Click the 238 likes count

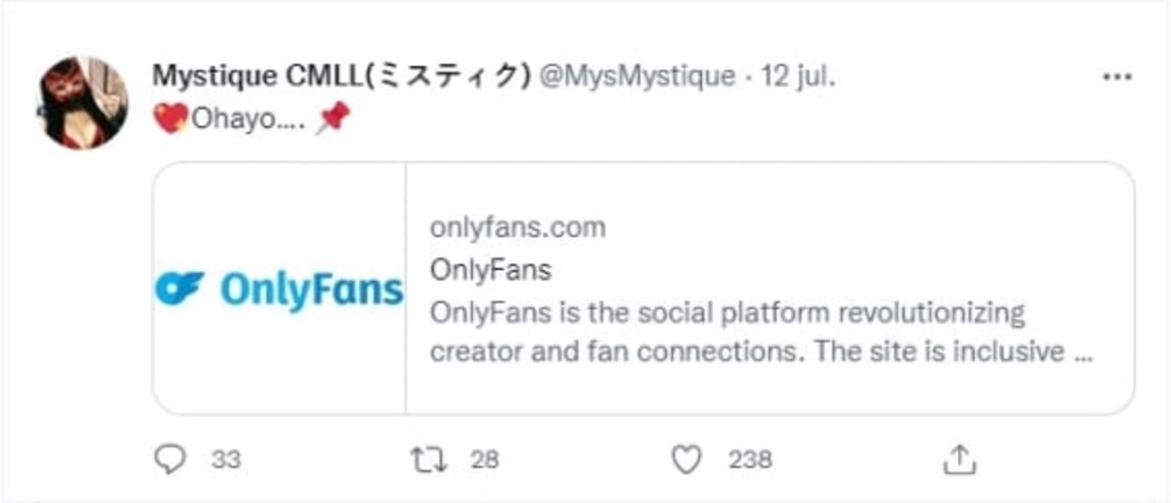click(749, 460)
